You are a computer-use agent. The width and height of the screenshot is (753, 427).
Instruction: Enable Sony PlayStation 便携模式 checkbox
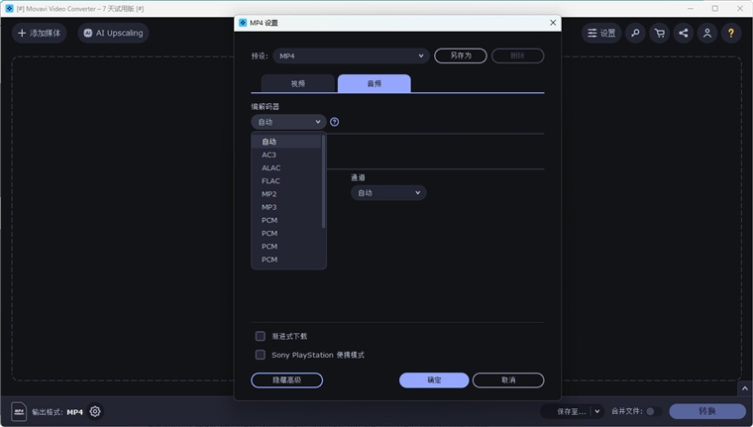[261, 355]
